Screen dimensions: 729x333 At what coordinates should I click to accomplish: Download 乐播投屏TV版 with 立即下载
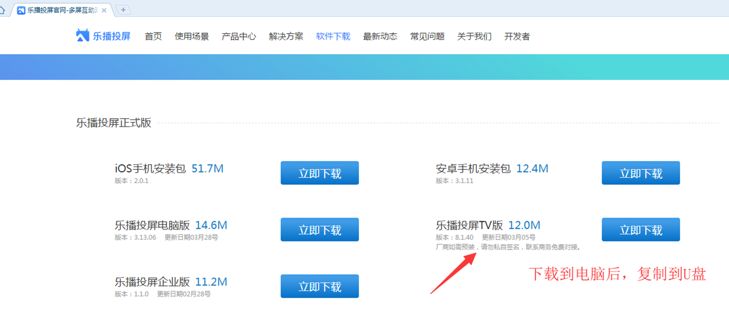641,230
